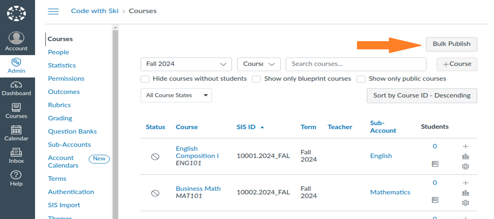Navigate to 'Code with Ski' via breadcrumb link
The image size is (494, 219).
[x=94, y=11]
